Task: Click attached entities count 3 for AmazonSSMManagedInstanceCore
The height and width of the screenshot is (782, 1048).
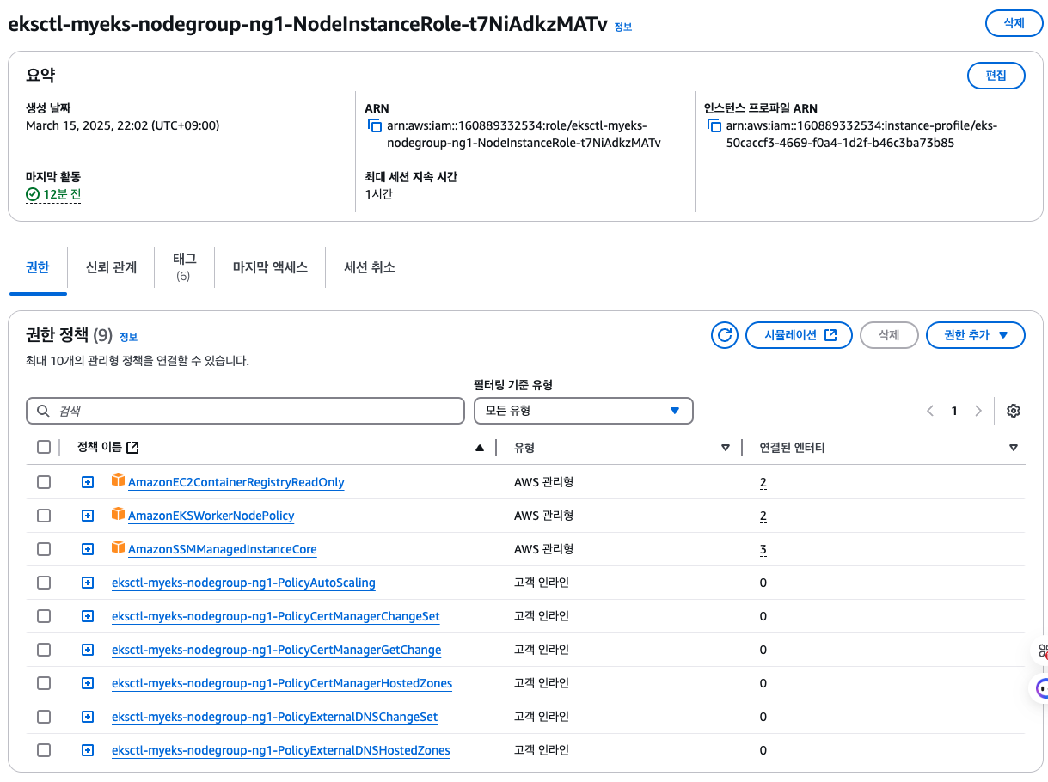Action: pos(763,549)
